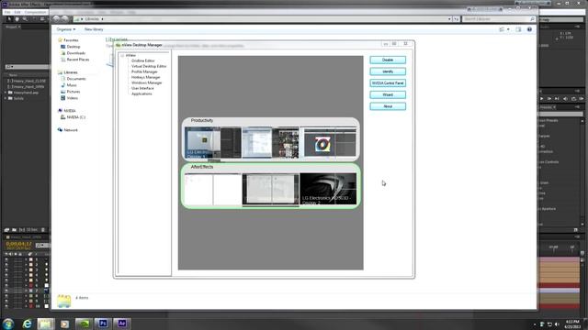Click After Effects timeline current timecode

click(18, 244)
